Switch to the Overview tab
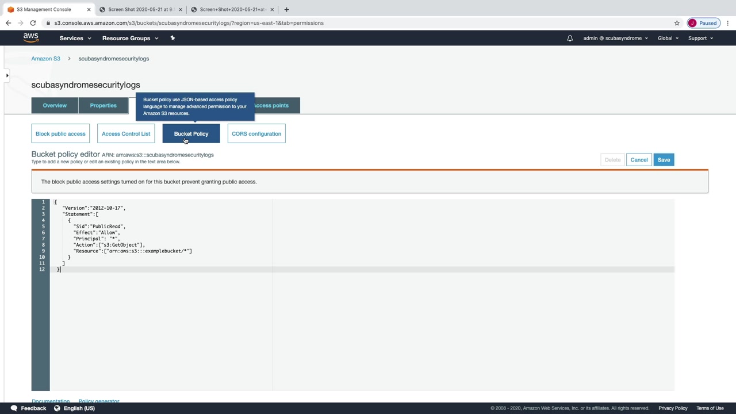 [x=55, y=105]
